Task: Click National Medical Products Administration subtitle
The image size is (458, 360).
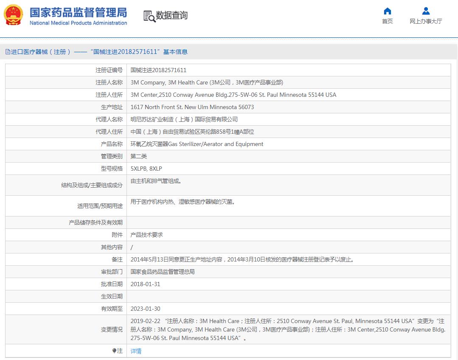Action: click(78, 23)
